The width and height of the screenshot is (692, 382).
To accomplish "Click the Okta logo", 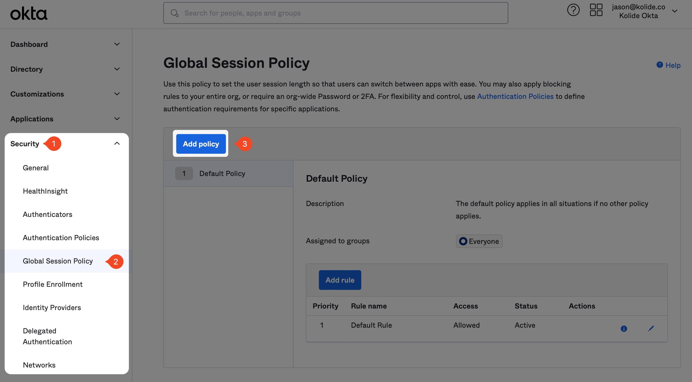I will pyautogui.click(x=29, y=13).
